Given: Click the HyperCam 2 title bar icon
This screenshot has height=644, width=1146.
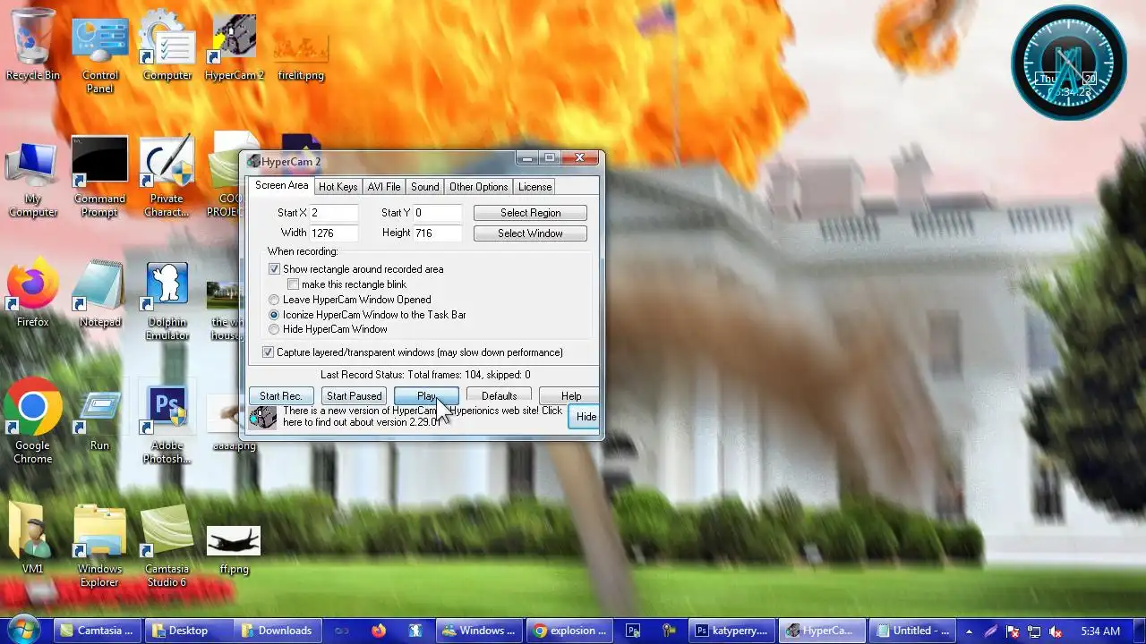Looking at the screenshot, I should [x=254, y=162].
